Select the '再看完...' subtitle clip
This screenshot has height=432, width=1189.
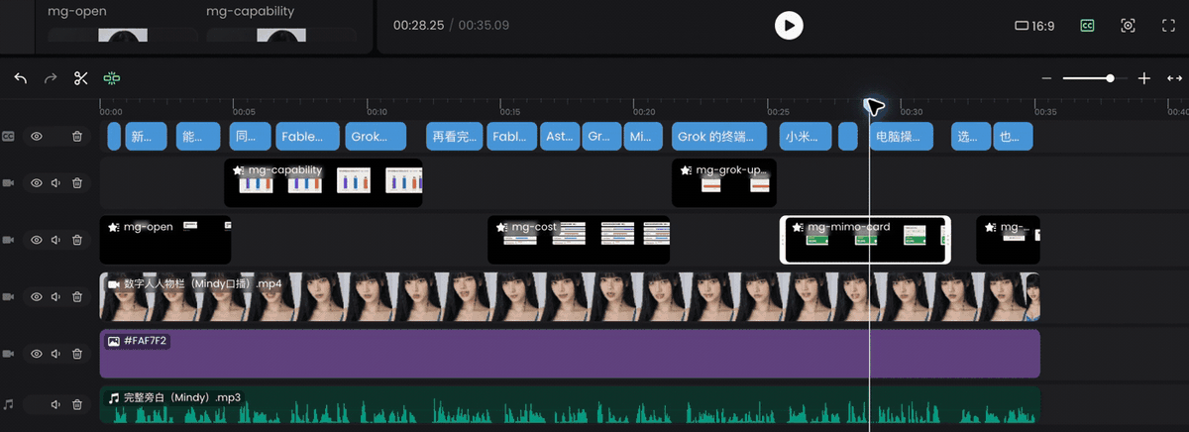pyautogui.click(x=454, y=137)
